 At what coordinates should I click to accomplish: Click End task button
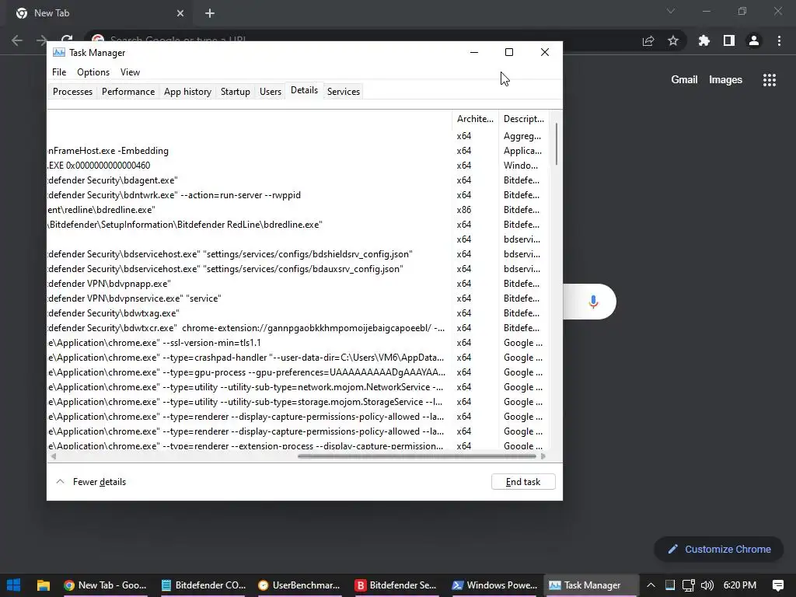coord(523,482)
